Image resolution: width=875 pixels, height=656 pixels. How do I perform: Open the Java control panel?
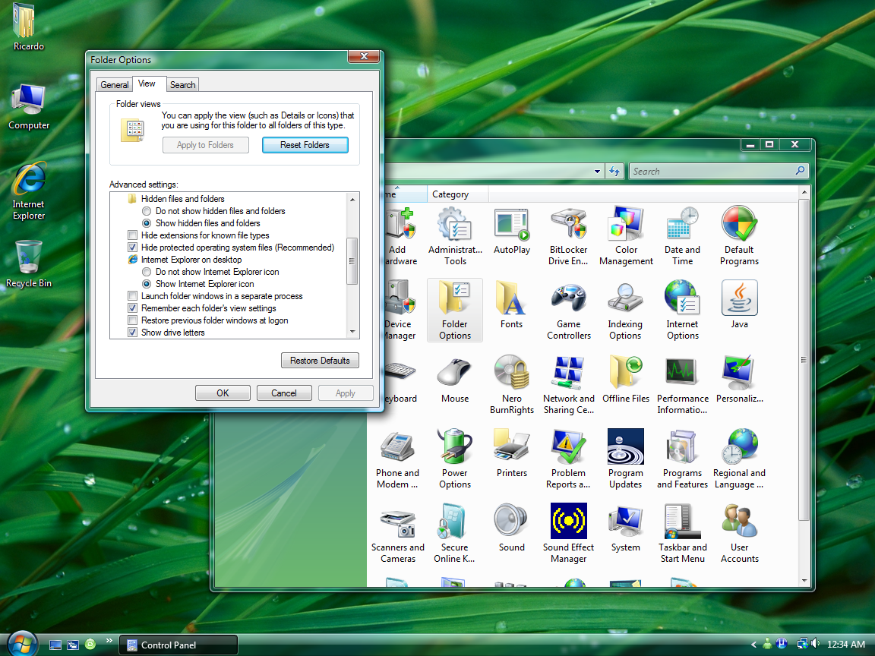click(739, 298)
